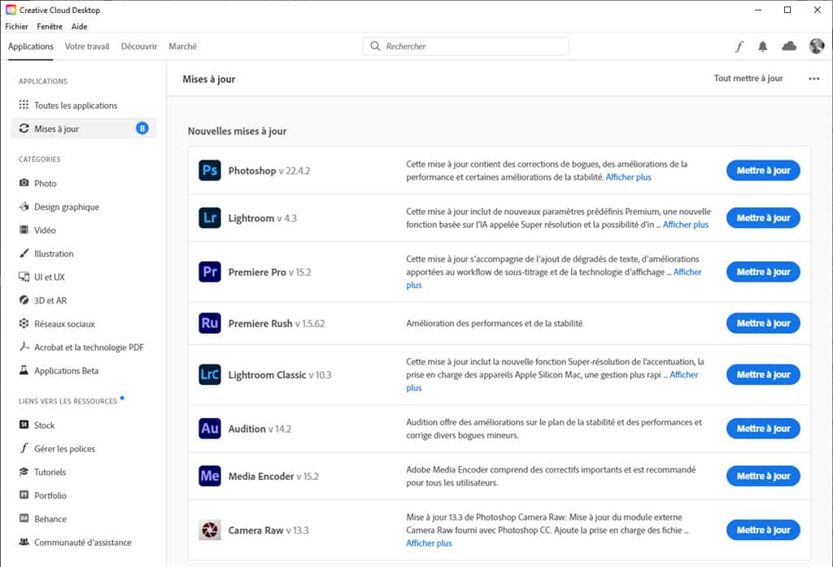Click the Stock icon in resources
The image size is (833, 567).
[24, 424]
